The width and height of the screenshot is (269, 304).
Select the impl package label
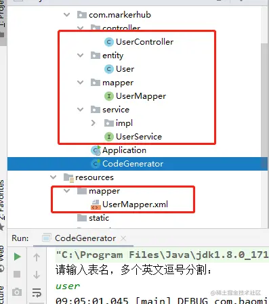[x=124, y=123]
